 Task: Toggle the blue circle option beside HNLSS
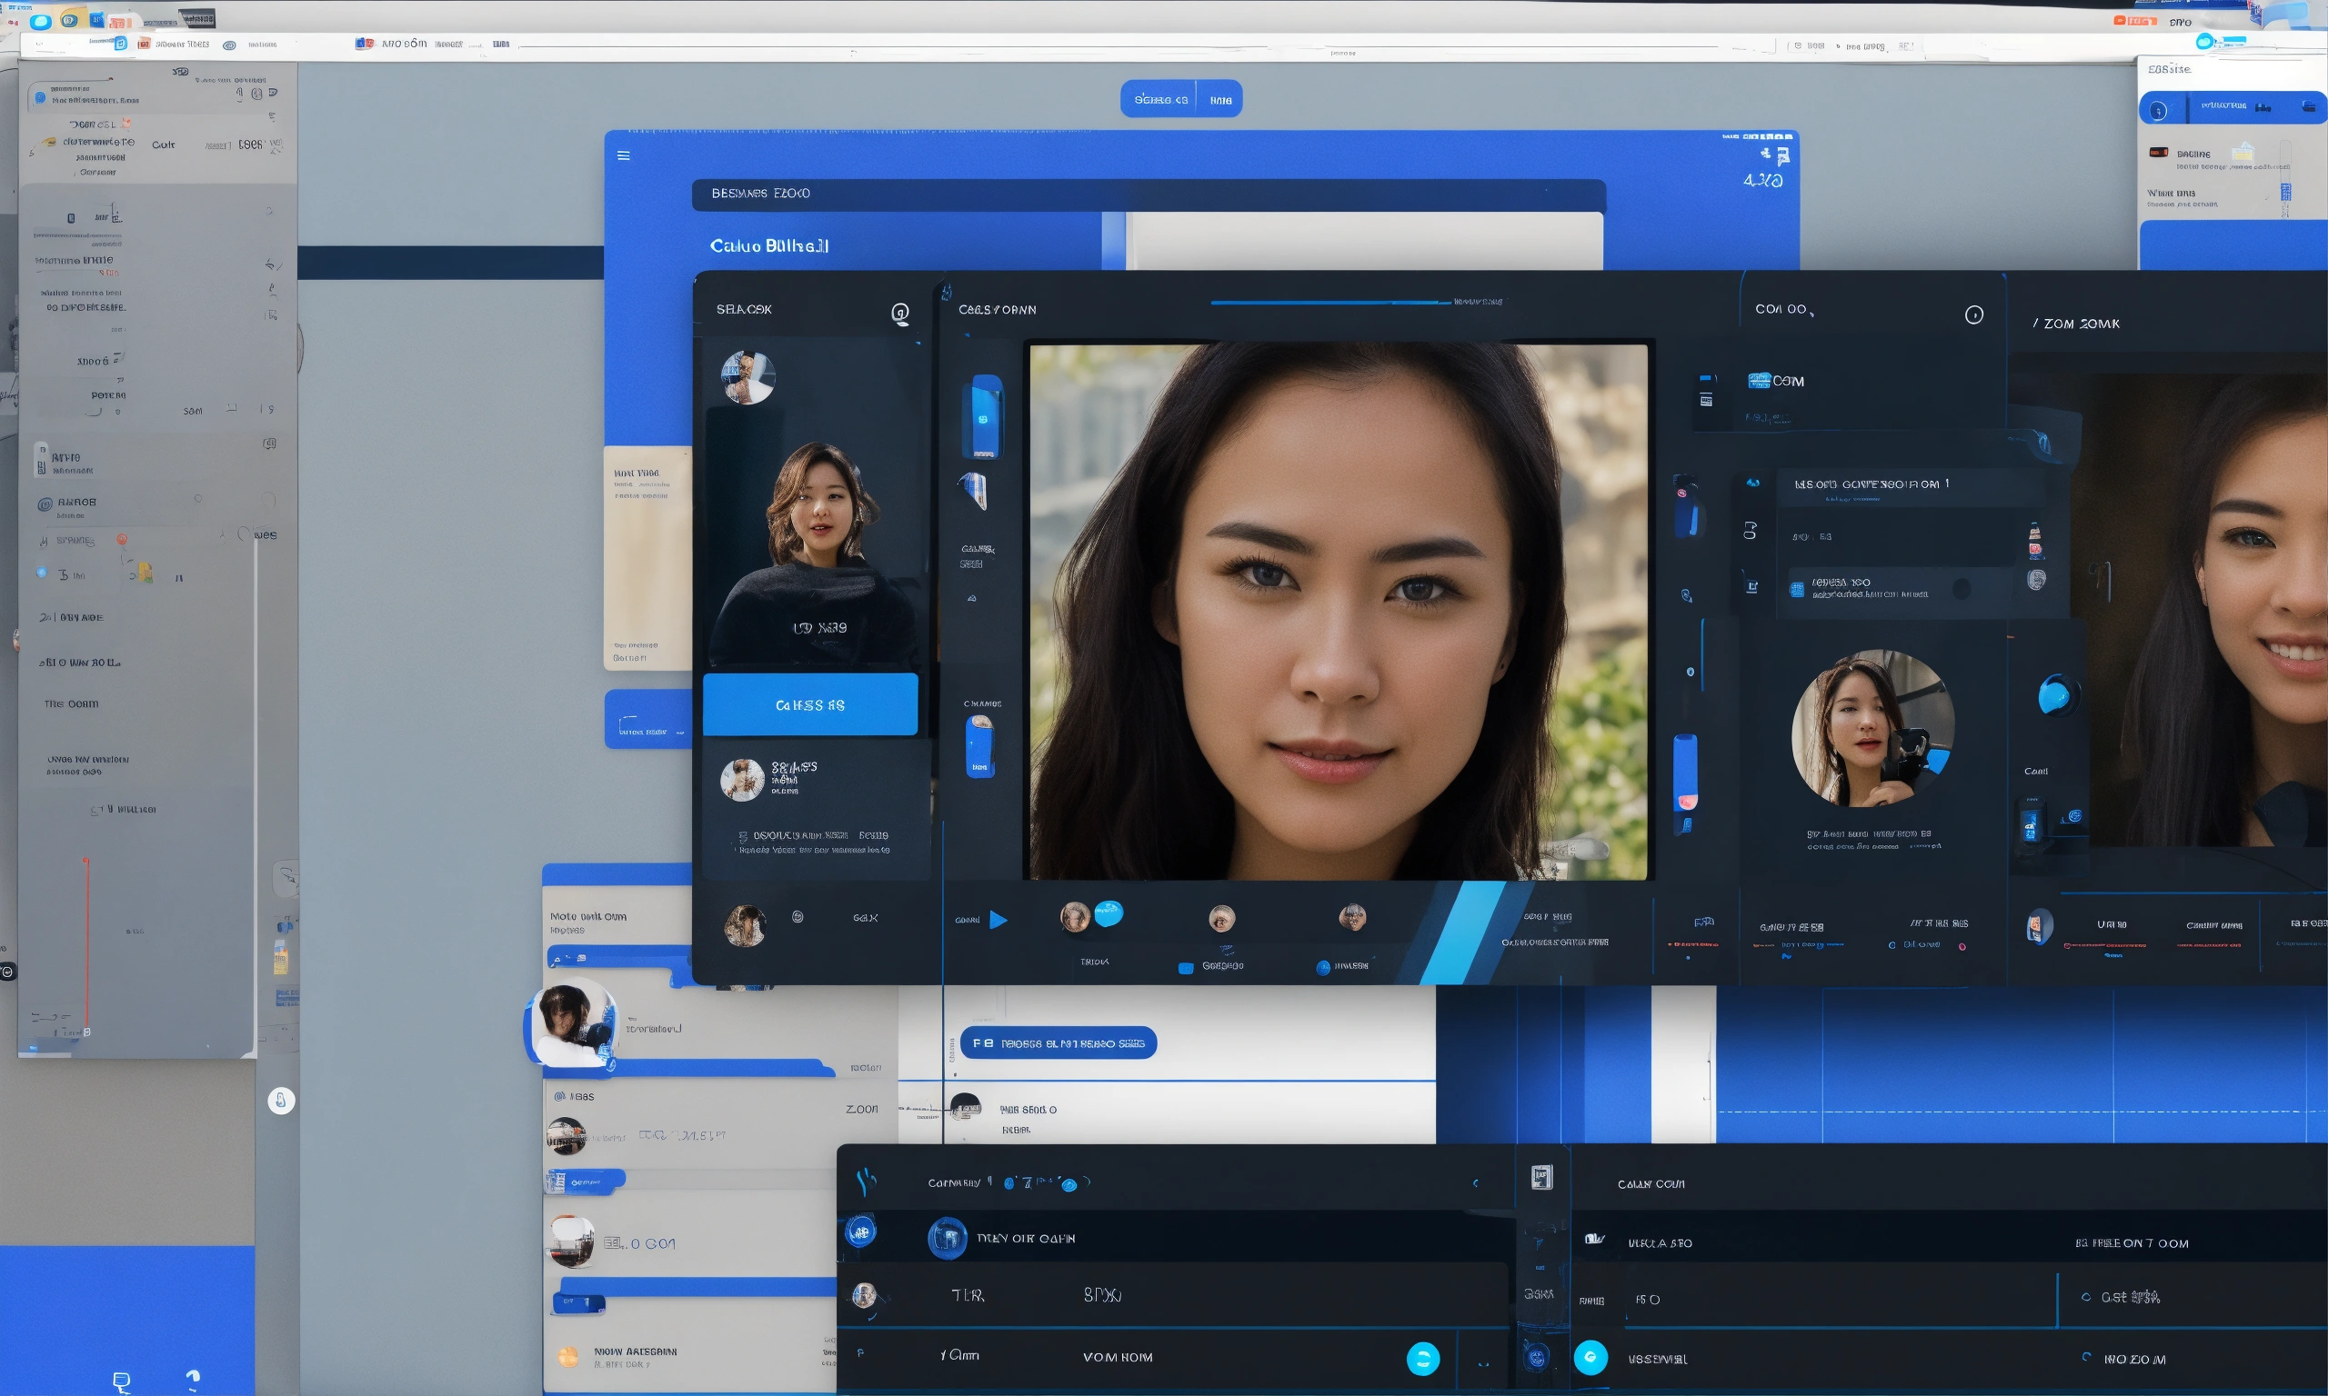click(x=1323, y=967)
